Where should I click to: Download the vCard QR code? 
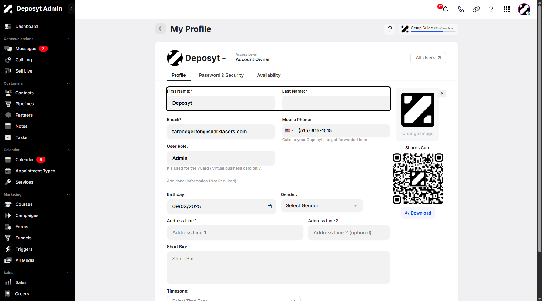(x=418, y=213)
